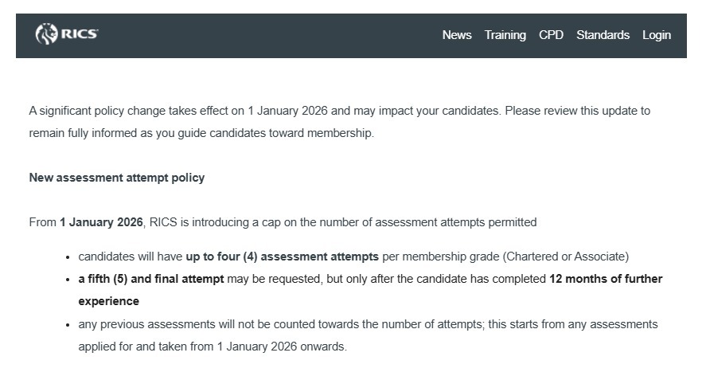Click bold '1 January 2026' after 'From'
Screen dimensions: 706x376
(x=101, y=222)
